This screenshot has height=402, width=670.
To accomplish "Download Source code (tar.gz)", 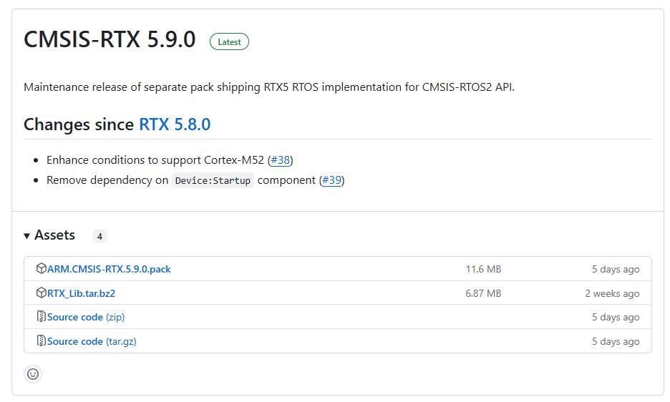I will pyautogui.click(x=92, y=341).
